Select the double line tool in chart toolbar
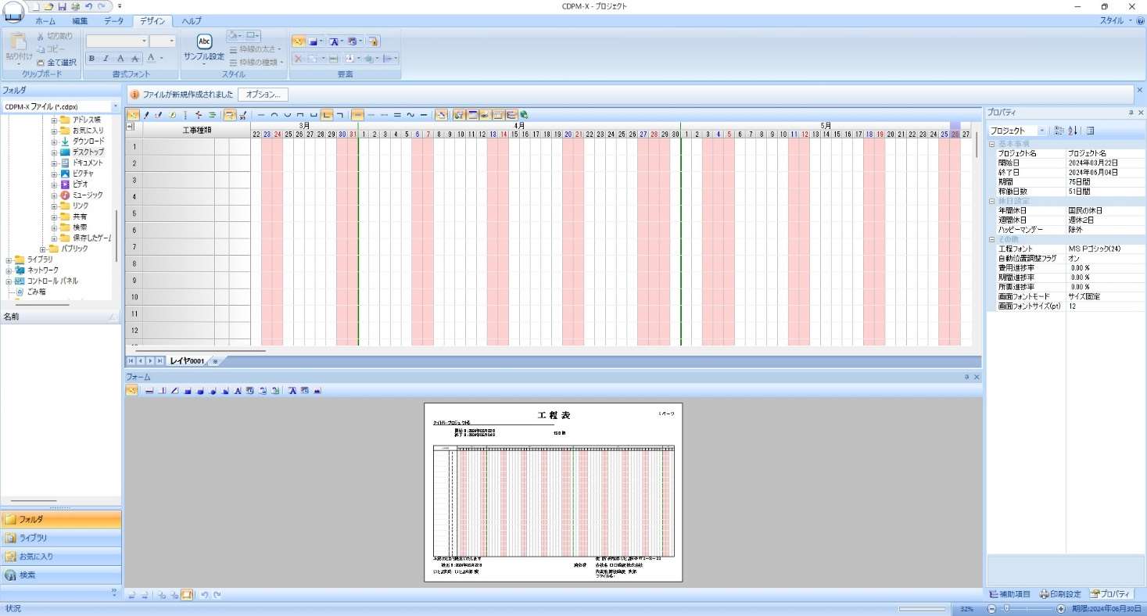1147x616 pixels. click(397, 115)
